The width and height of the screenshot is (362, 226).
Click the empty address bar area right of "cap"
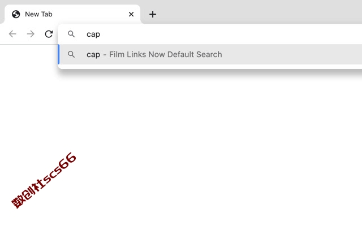pyautogui.click(x=231, y=34)
